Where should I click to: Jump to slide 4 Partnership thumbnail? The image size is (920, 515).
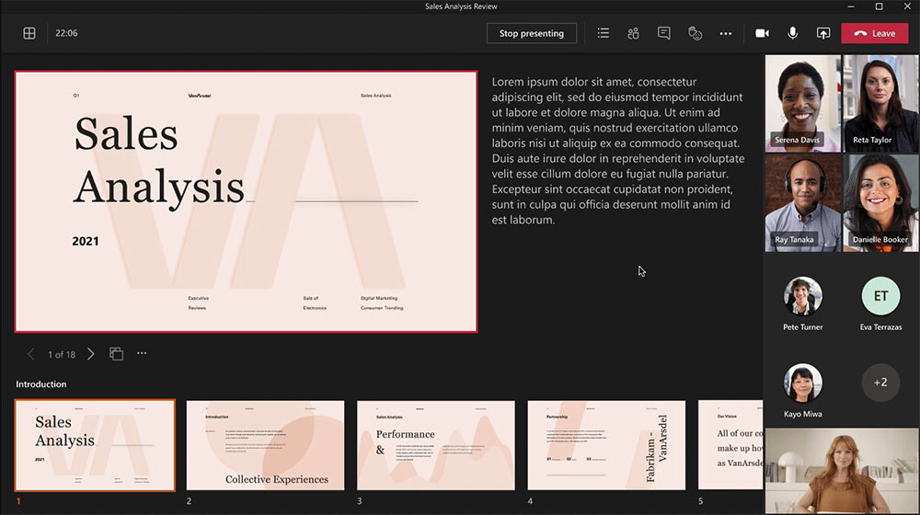point(606,445)
